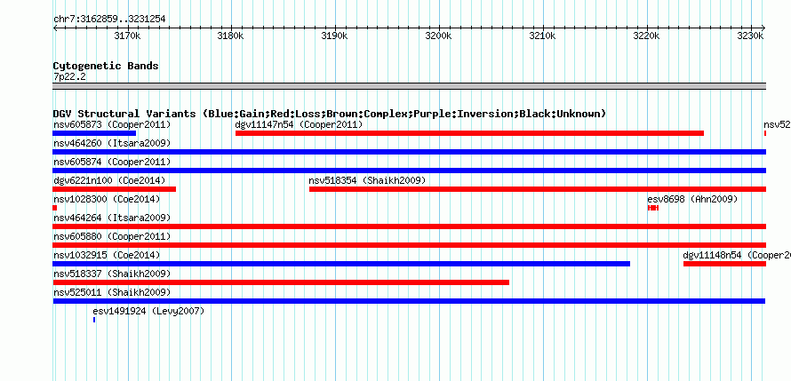Open the esv1491924 (Levy2007) label
The image size is (791, 381).
coord(148,311)
